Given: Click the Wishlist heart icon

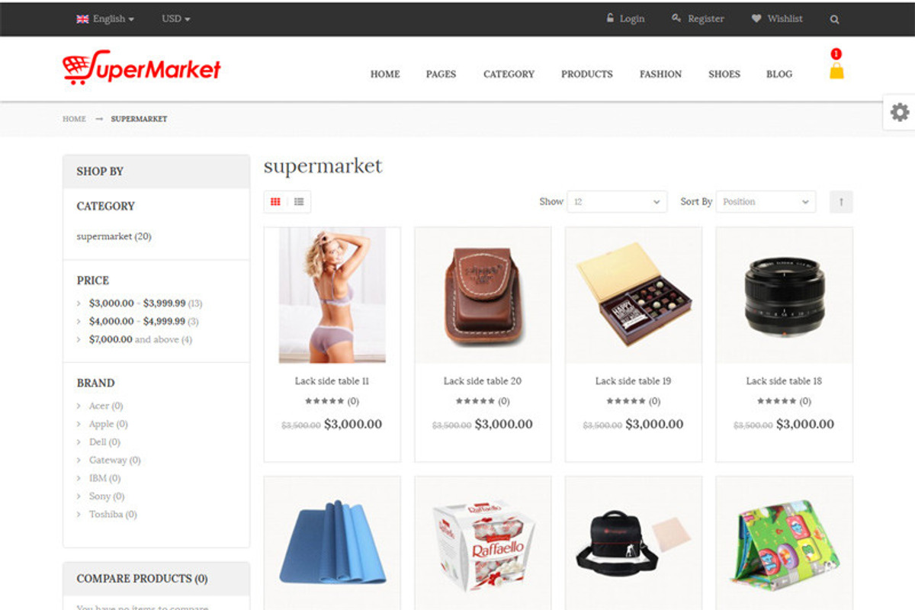Looking at the screenshot, I should [756, 18].
